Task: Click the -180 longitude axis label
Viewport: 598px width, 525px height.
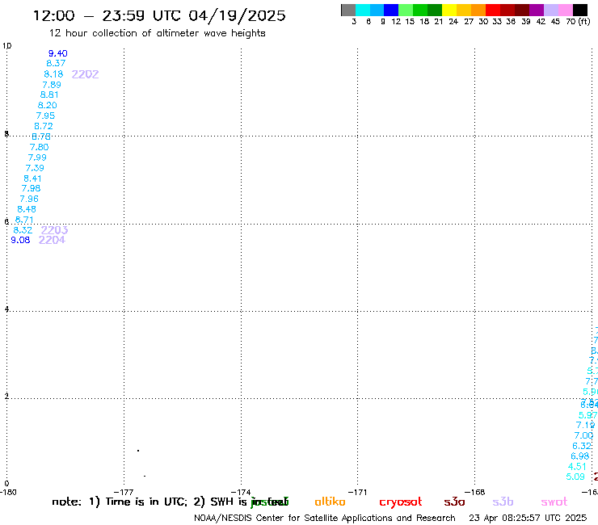Action: point(8,493)
